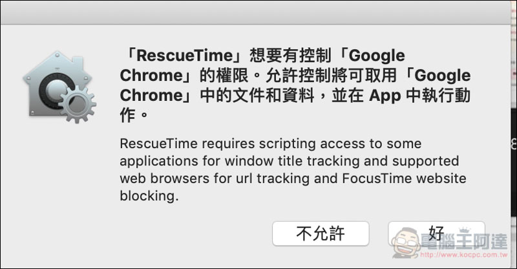This screenshot has width=517, height=269.
Task: Click the line starting 'RescueTime requires scripting access'
Action: coord(271,144)
